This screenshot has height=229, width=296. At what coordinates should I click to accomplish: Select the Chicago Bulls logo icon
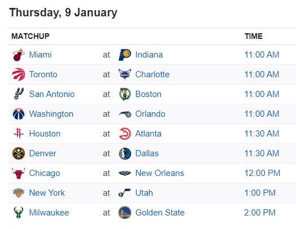19,173
